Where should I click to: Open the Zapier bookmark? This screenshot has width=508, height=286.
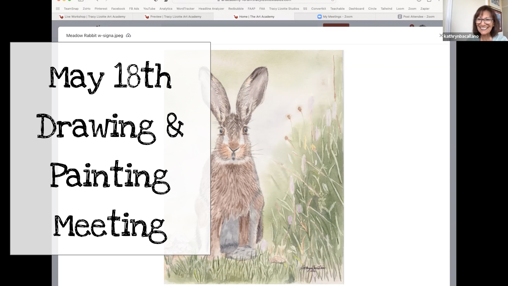pyautogui.click(x=425, y=9)
